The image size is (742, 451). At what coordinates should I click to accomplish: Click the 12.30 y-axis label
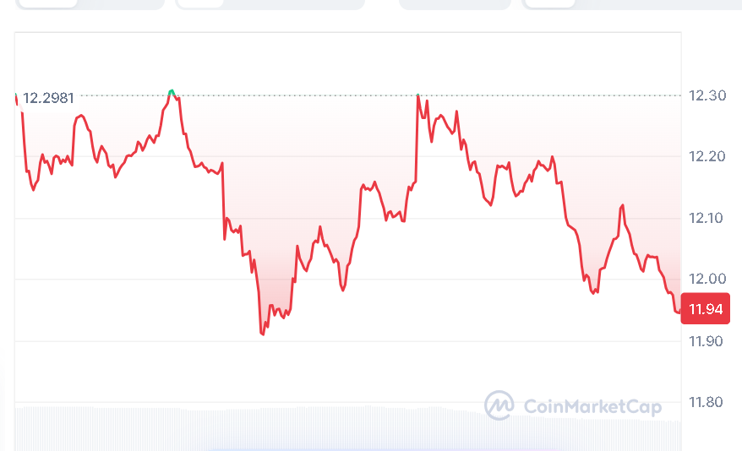tap(706, 95)
